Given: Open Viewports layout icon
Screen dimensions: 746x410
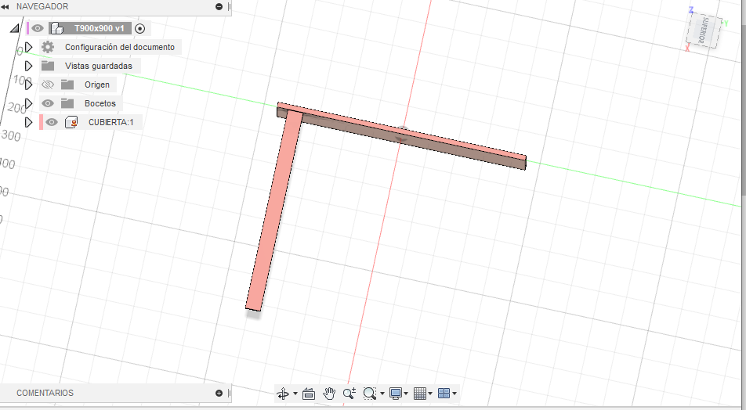Looking at the screenshot, I should click(x=444, y=394).
